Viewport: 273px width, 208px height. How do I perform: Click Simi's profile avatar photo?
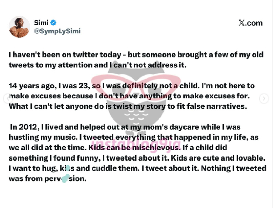19,27
